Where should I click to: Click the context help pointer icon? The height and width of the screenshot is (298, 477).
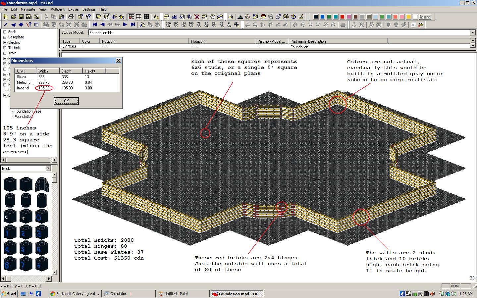88,17
